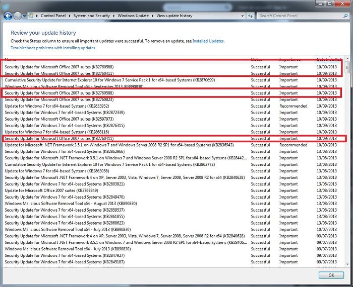
Task: Go back with the blue Back arrow
Action: click(8, 16)
